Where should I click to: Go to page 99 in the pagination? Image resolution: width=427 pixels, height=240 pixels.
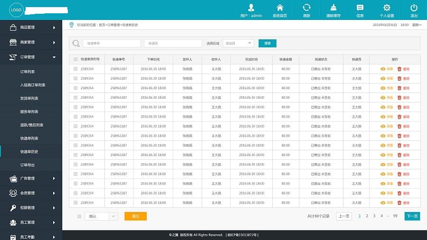395,216
